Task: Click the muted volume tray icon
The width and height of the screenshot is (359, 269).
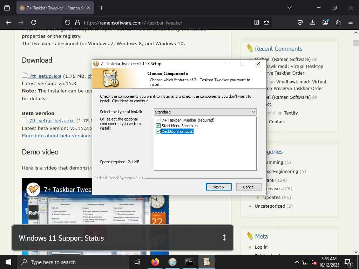Action: [x=314, y=262]
